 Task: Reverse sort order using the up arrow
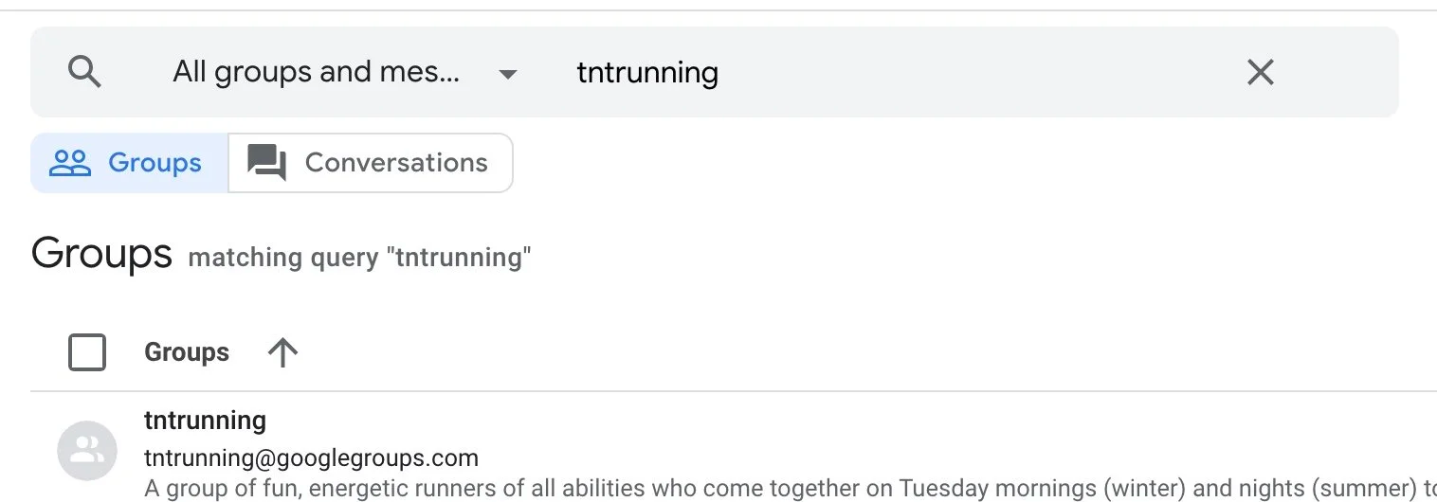coord(282,352)
